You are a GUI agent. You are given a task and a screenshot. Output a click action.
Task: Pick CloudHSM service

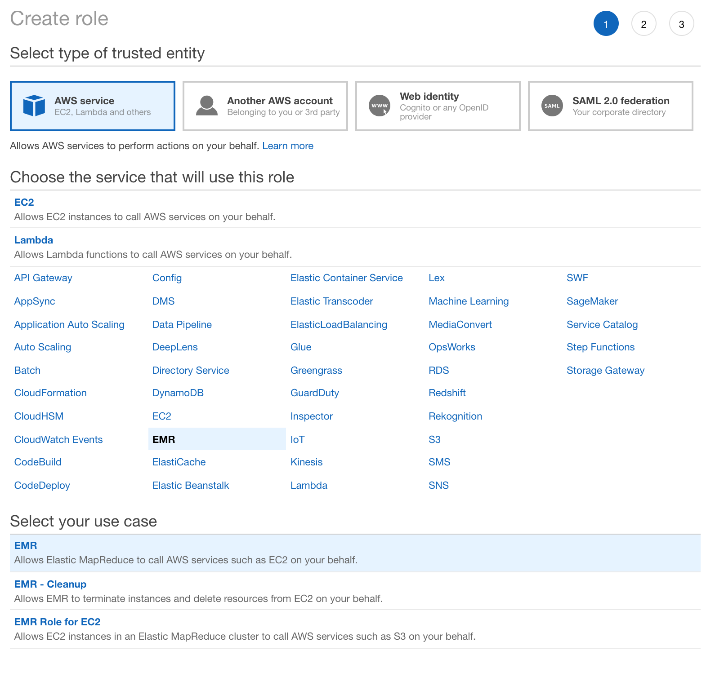[x=39, y=416]
